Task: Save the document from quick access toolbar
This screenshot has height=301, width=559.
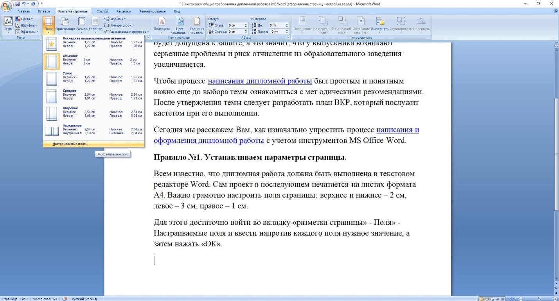Action: pos(17,4)
